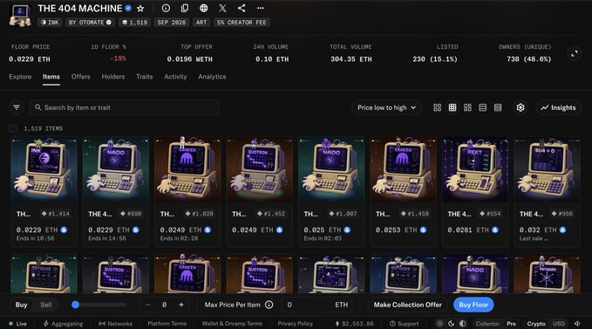
Task: Select contrast theme half-circle icon
Action: (x=462, y=324)
